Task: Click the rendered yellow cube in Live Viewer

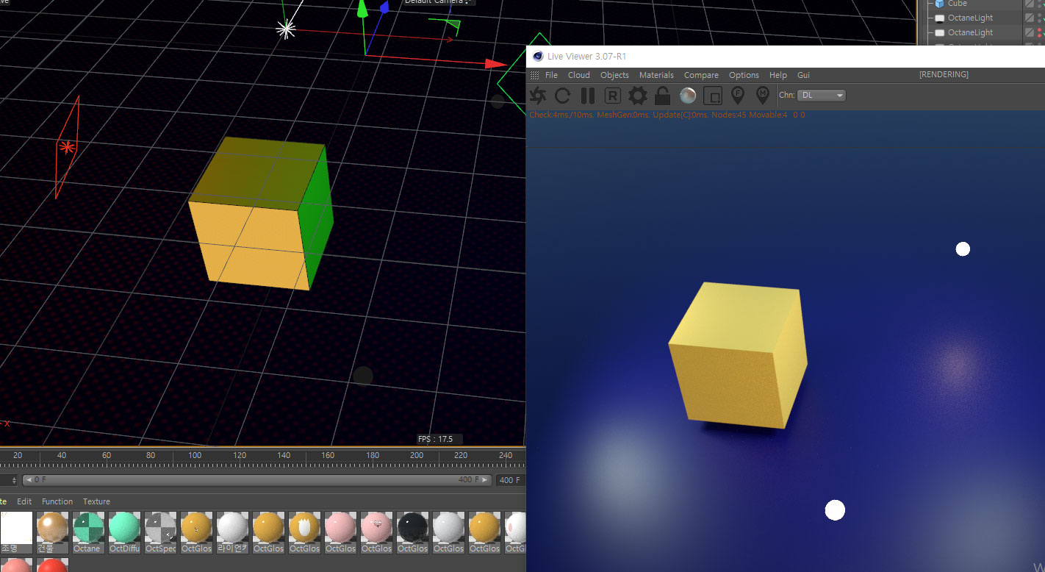Action: click(x=737, y=356)
